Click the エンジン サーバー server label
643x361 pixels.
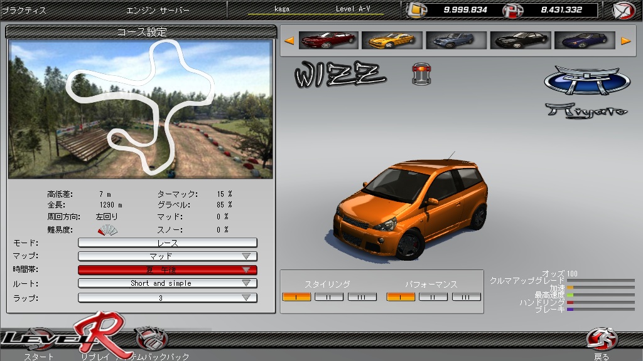tap(158, 11)
